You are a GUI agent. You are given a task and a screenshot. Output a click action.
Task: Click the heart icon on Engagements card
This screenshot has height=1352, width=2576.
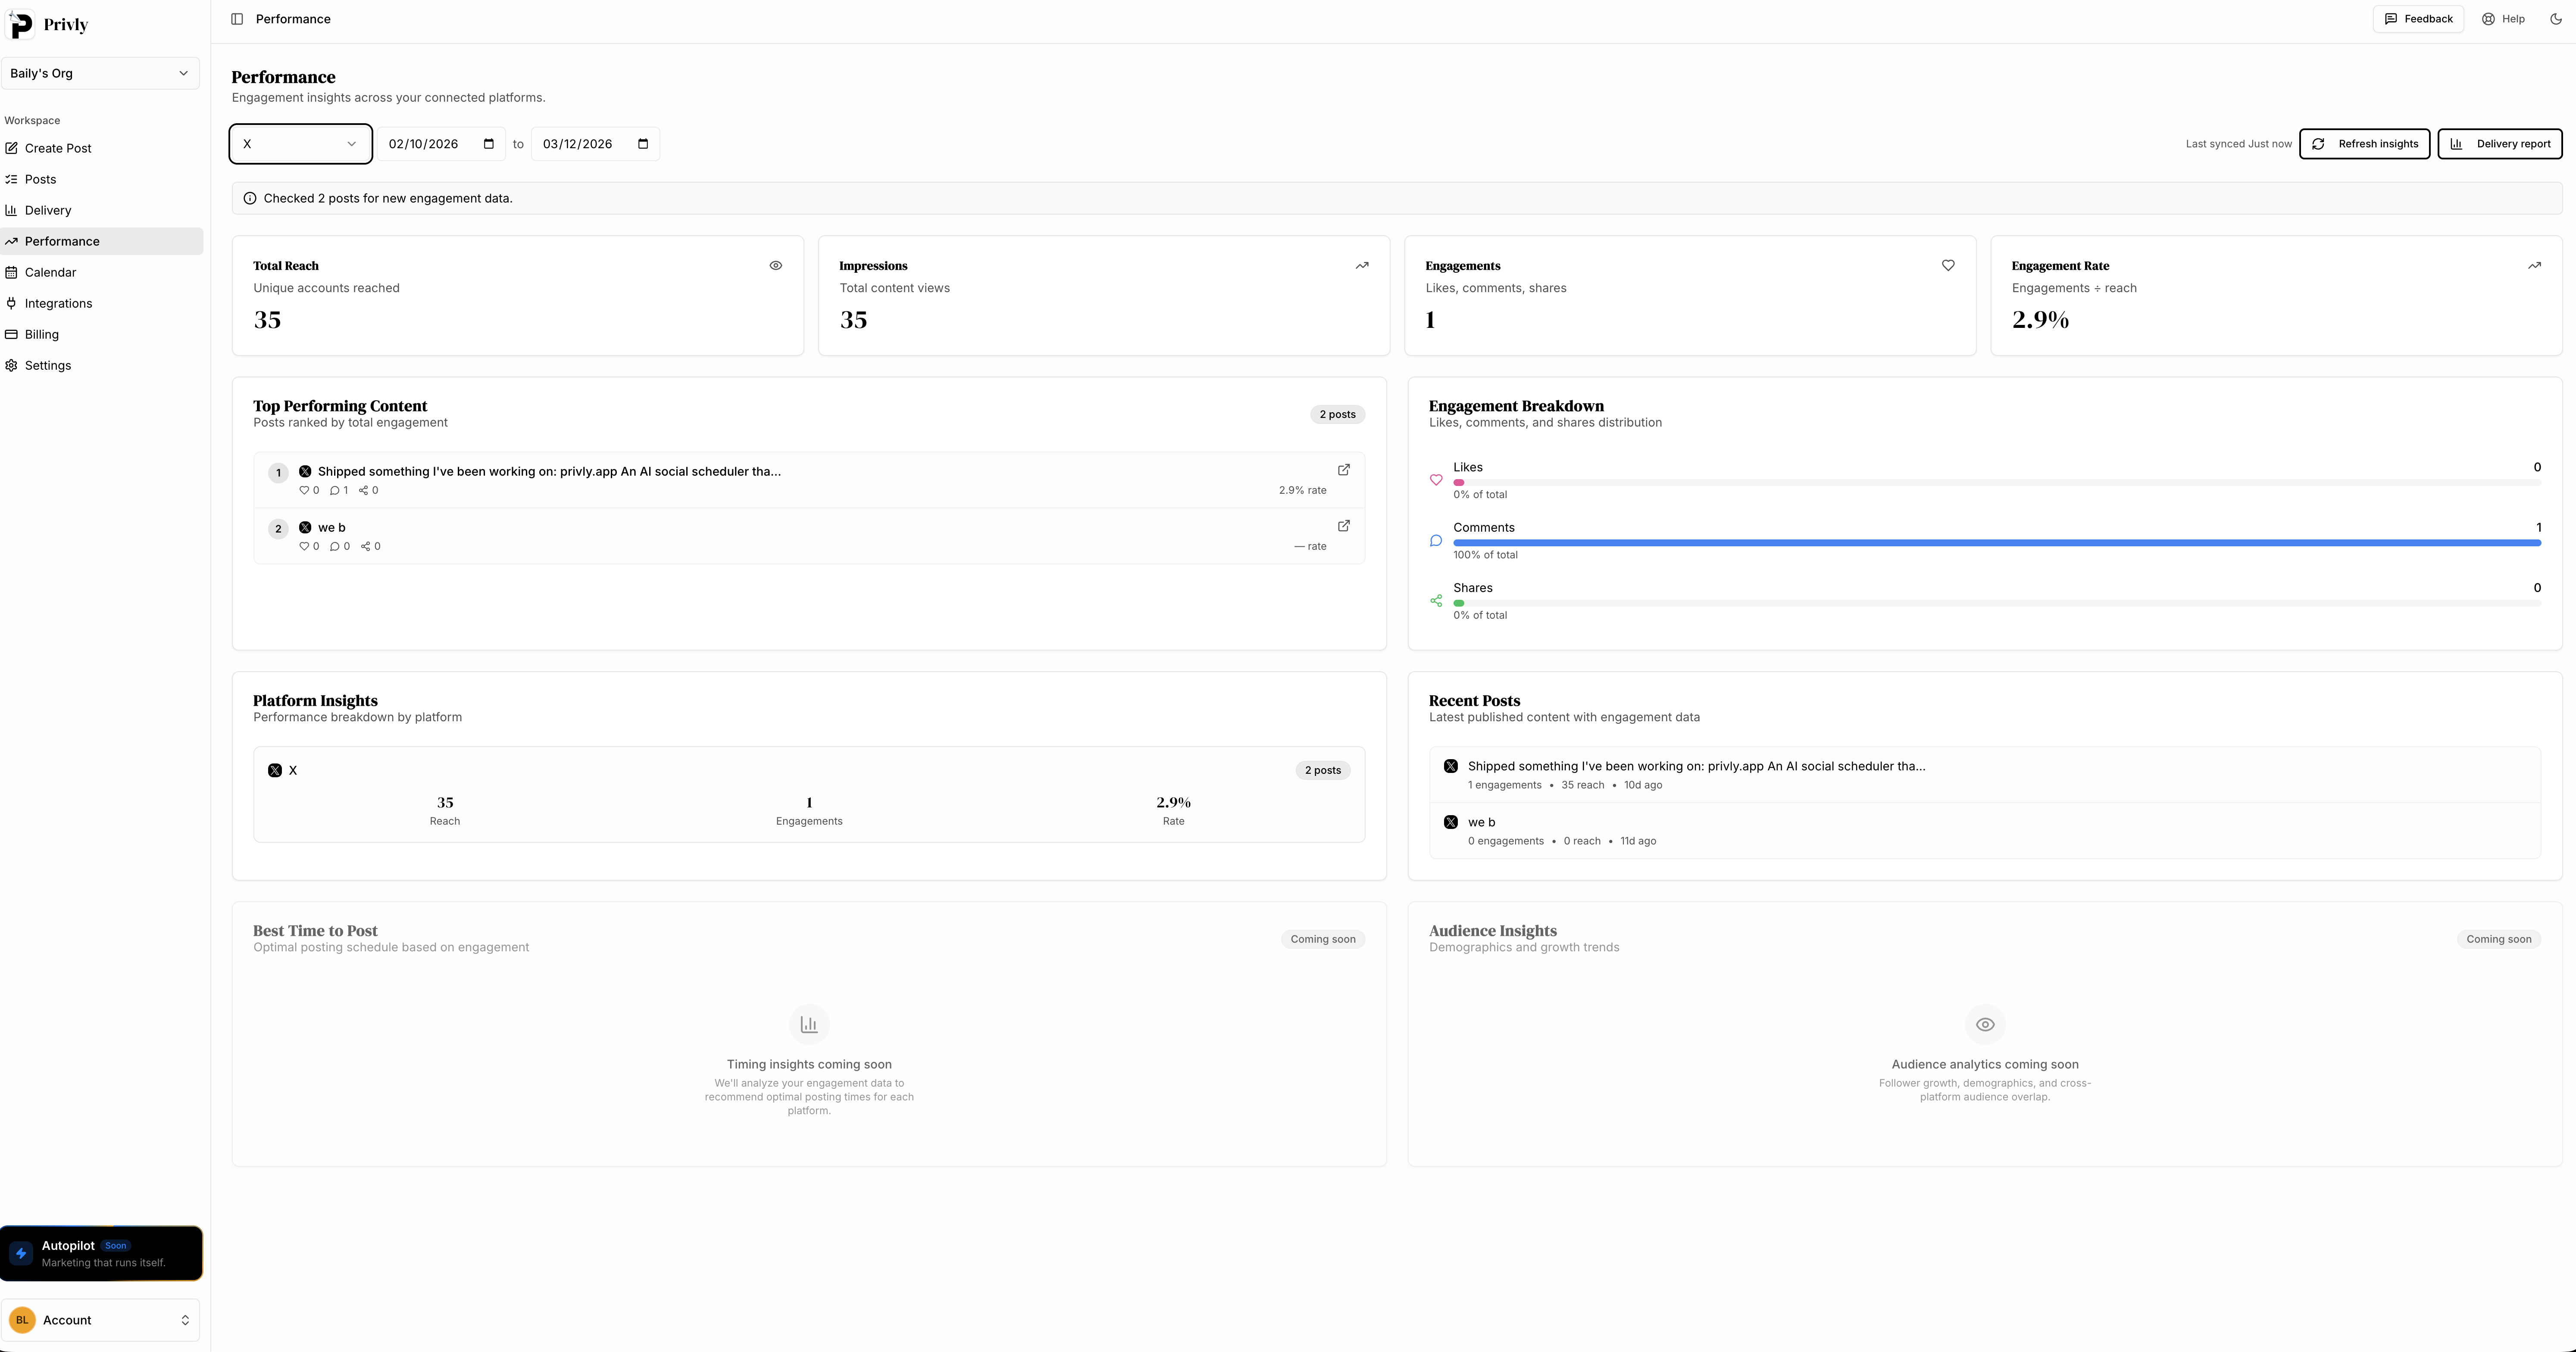pyautogui.click(x=1948, y=266)
